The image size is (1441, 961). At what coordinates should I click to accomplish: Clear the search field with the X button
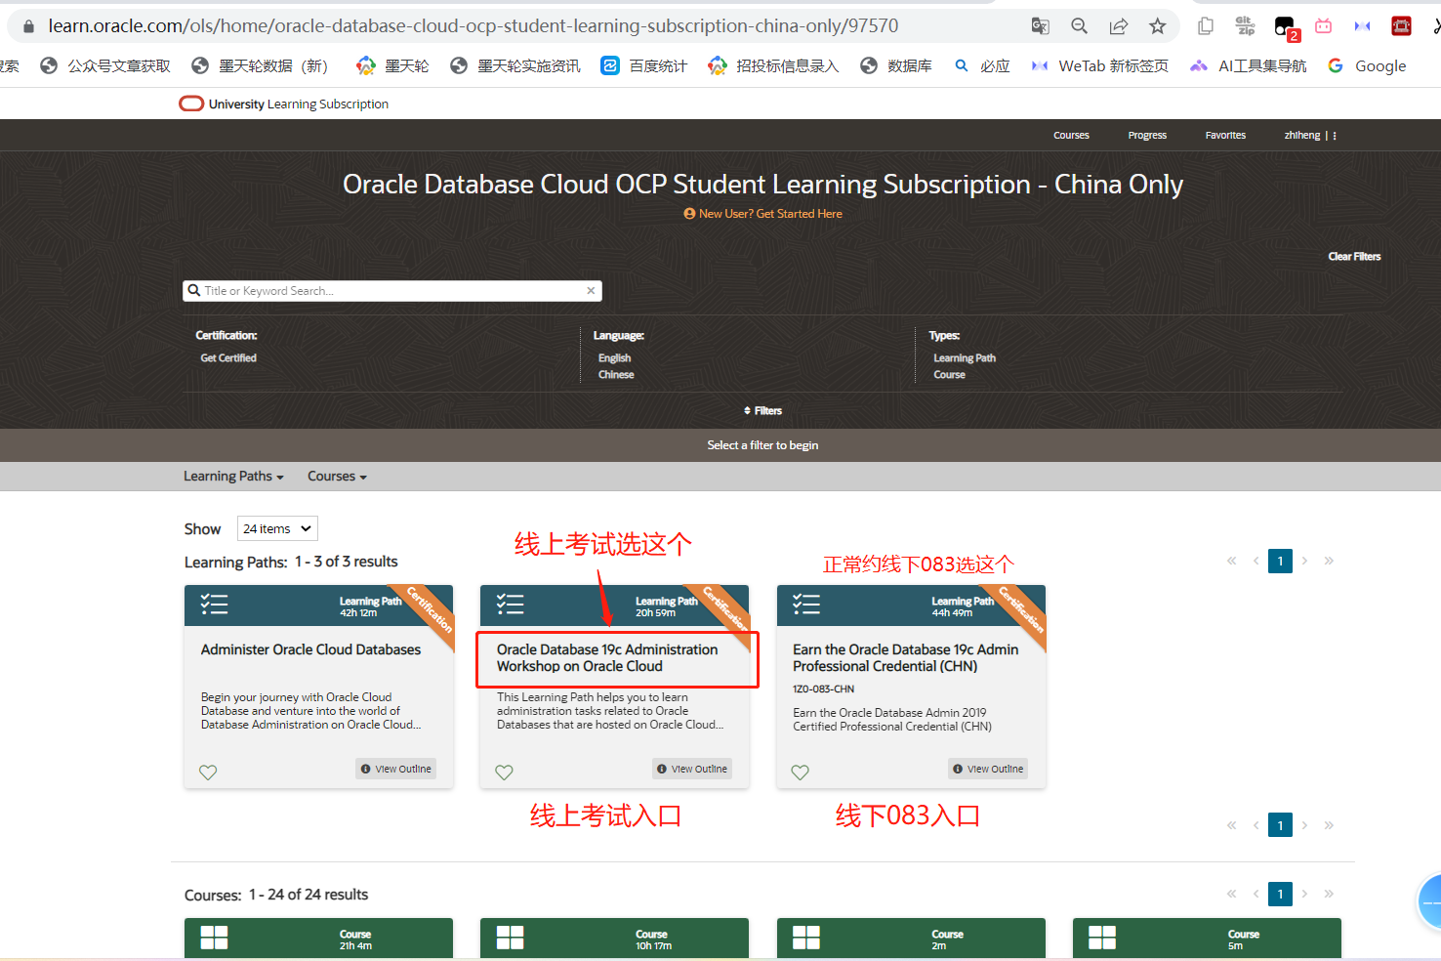point(591,290)
